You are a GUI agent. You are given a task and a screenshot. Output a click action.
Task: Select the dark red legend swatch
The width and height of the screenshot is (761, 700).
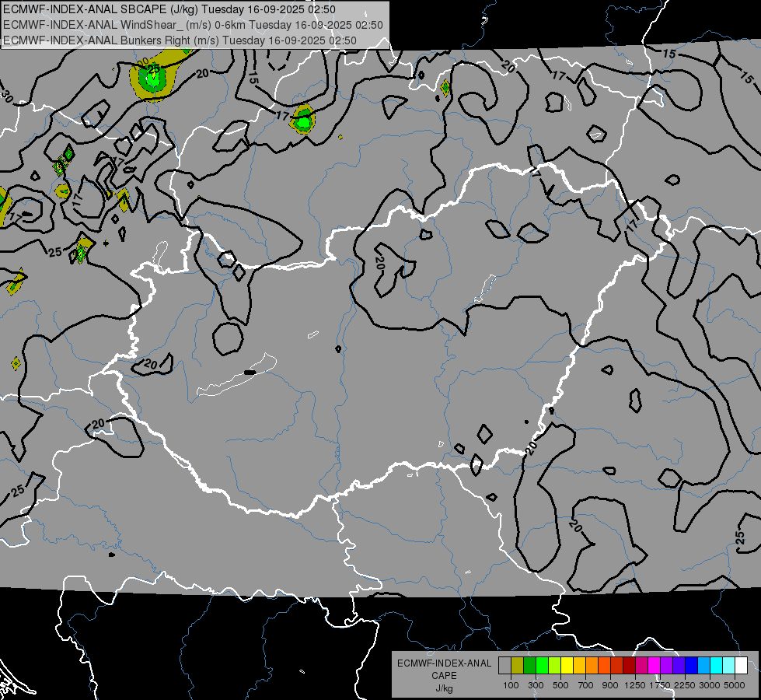pyautogui.click(x=629, y=666)
